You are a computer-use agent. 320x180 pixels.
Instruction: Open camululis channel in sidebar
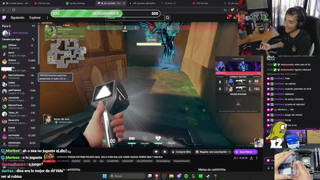click(19, 99)
